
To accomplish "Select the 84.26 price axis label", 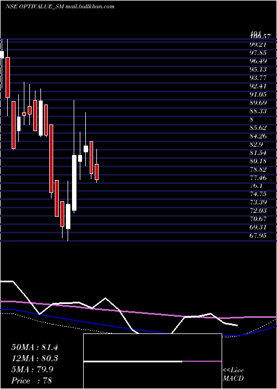I will coord(259,136).
